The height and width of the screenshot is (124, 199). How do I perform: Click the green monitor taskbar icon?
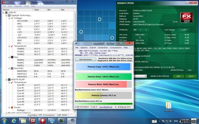point(62,121)
